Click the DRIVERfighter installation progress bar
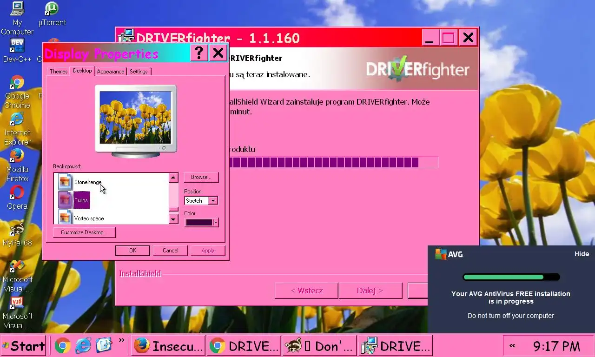Viewport: 595px width, 357px height. tap(333, 162)
